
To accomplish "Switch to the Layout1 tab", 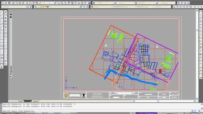I will click(x=28, y=101).
